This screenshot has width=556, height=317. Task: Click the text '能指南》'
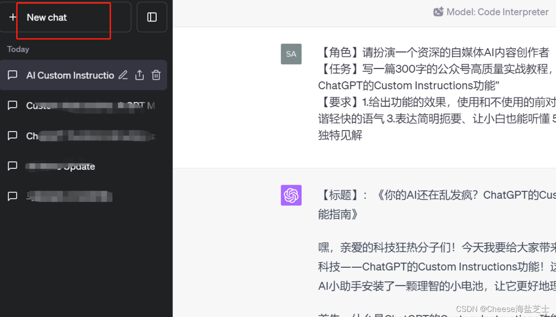point(338,214)
